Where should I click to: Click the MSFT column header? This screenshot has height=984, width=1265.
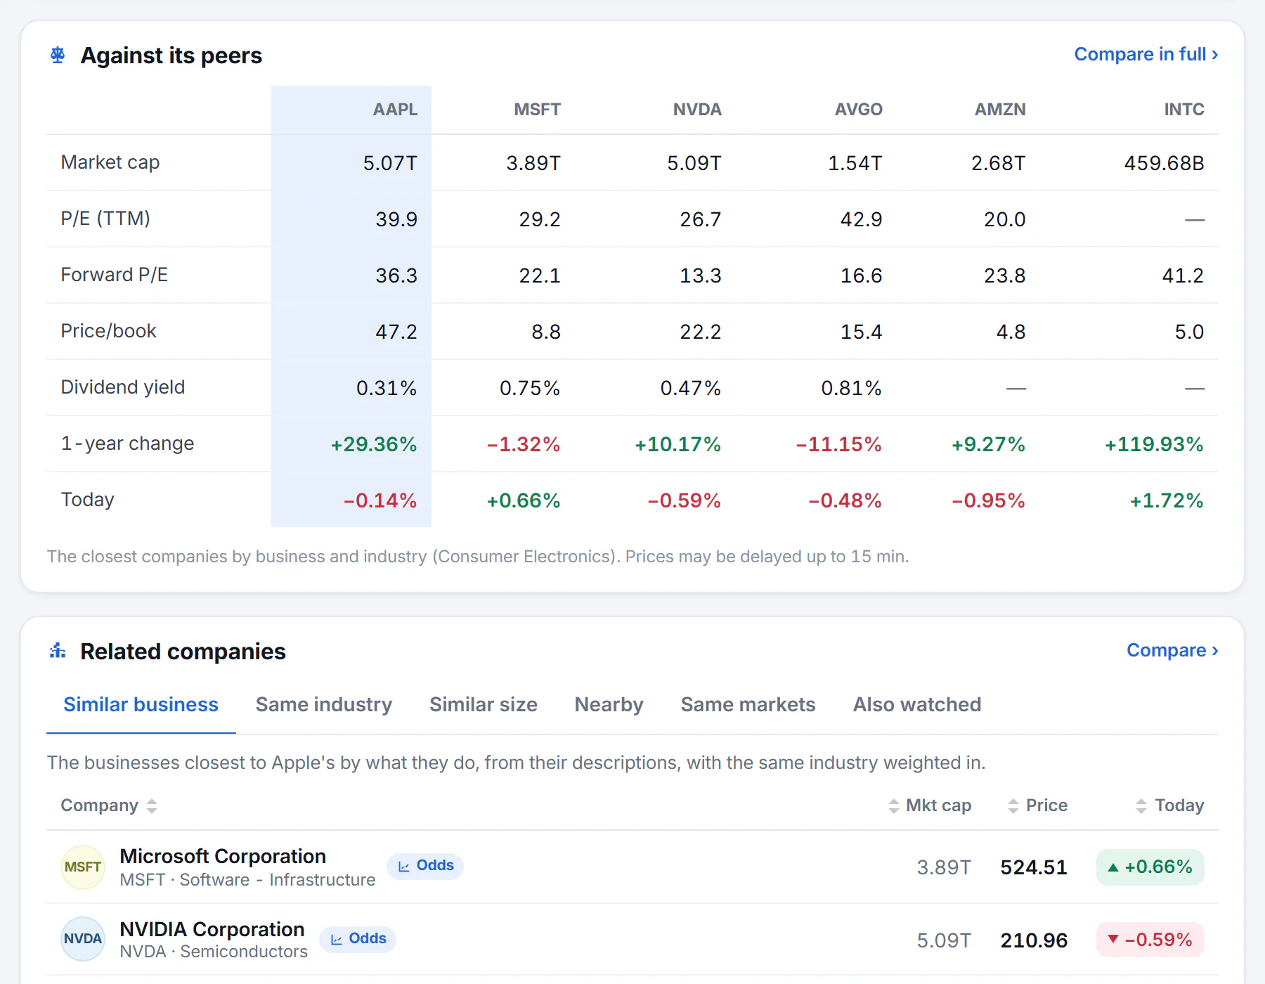point(537,110)
